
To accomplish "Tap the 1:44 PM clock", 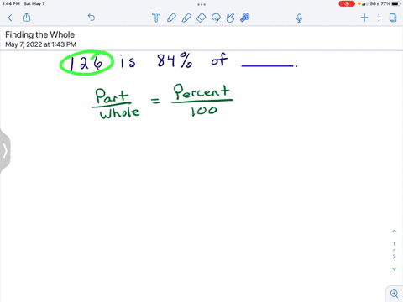I will tap(11, 3).
